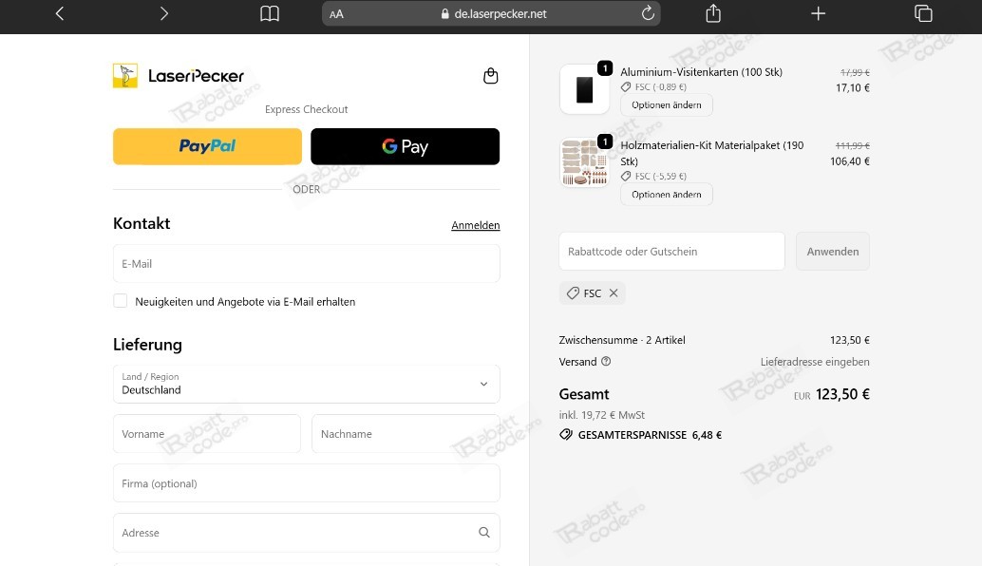Reload the page with the refresh icon

click(648, 13)
